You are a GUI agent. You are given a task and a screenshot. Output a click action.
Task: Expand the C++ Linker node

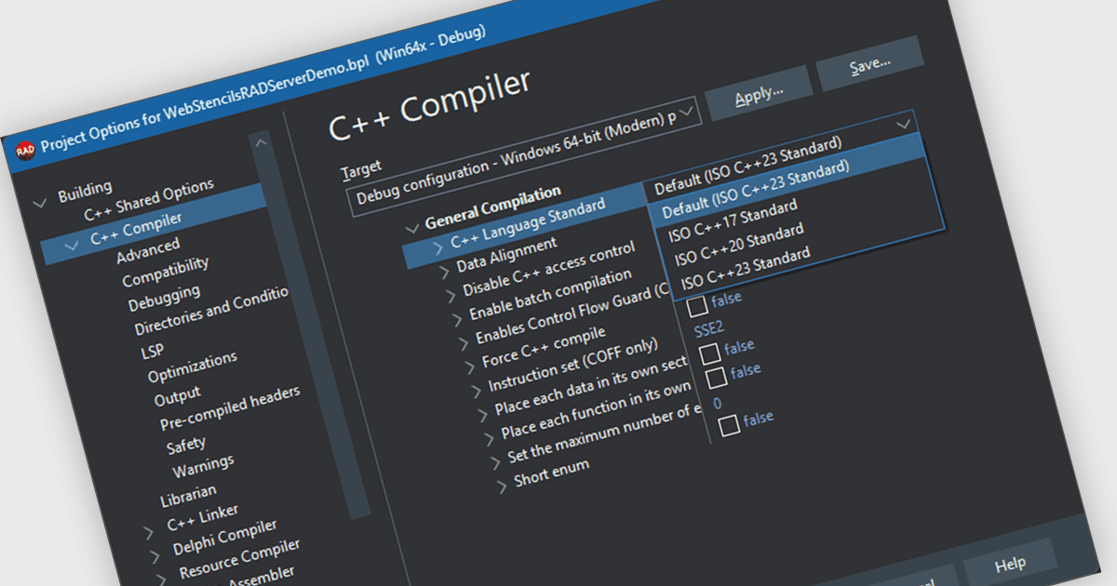coord(149,533)
